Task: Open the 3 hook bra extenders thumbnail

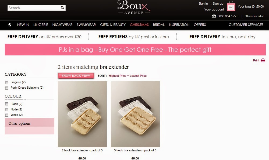Action: pos(135,114)
